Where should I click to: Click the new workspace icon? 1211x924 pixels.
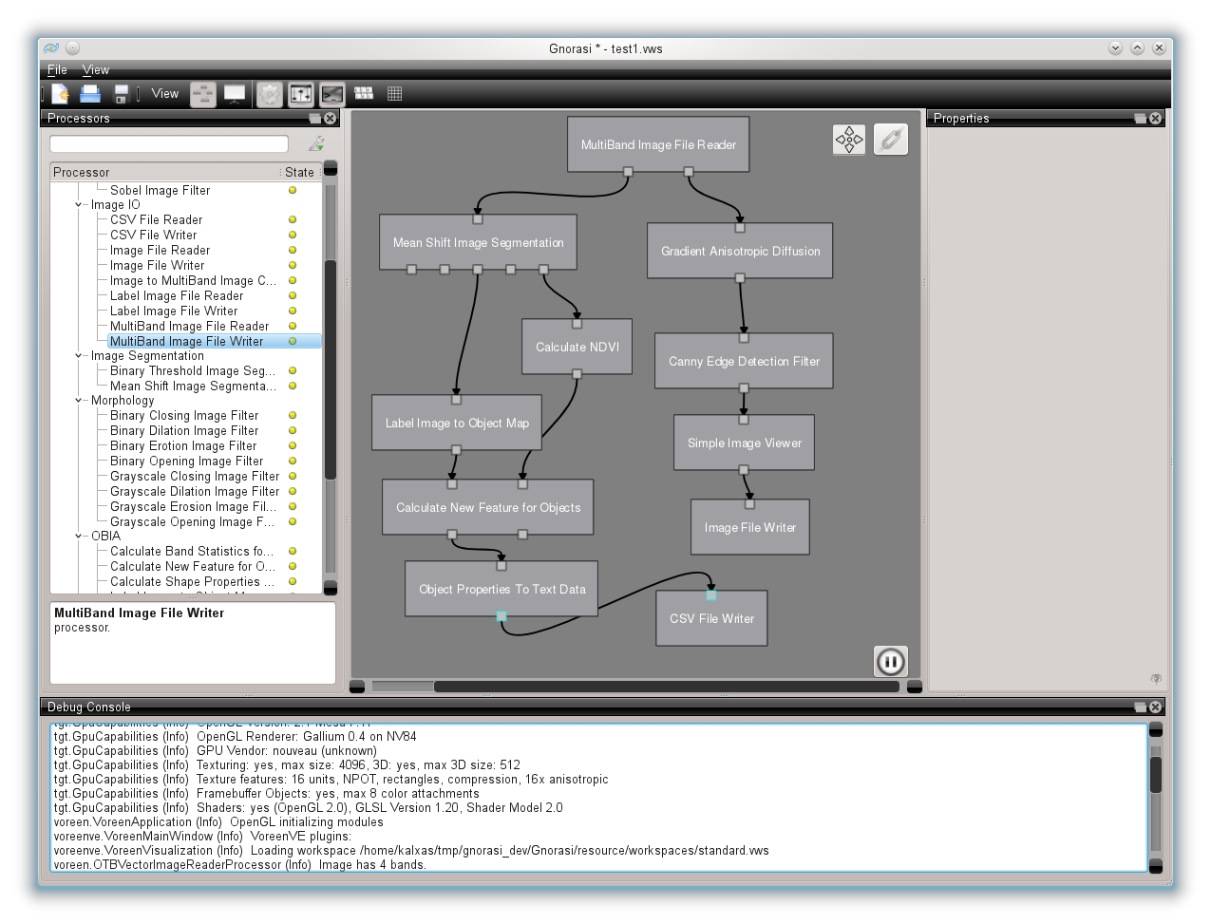tap(61, 94)
